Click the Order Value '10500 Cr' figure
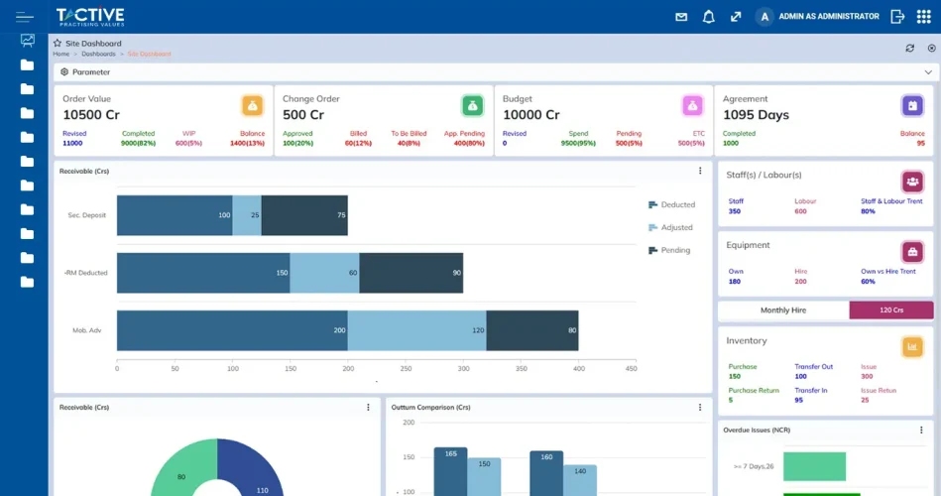941x496 pixels. (x=91, y=115)
